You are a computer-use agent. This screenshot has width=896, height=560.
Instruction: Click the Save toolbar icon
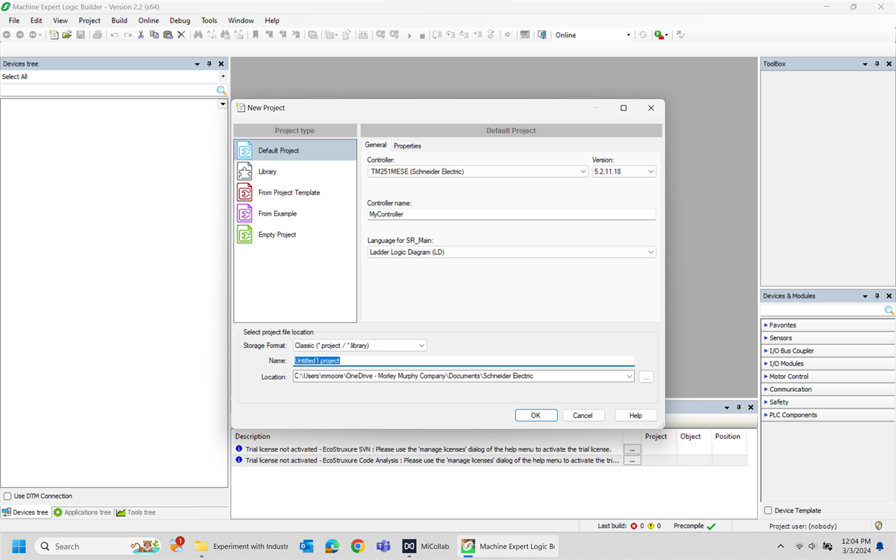click(80, 34)
